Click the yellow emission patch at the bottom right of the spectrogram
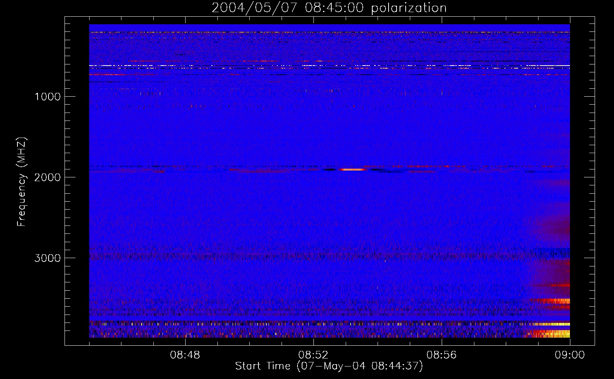 pyautogui.click(x=551, y=334)
